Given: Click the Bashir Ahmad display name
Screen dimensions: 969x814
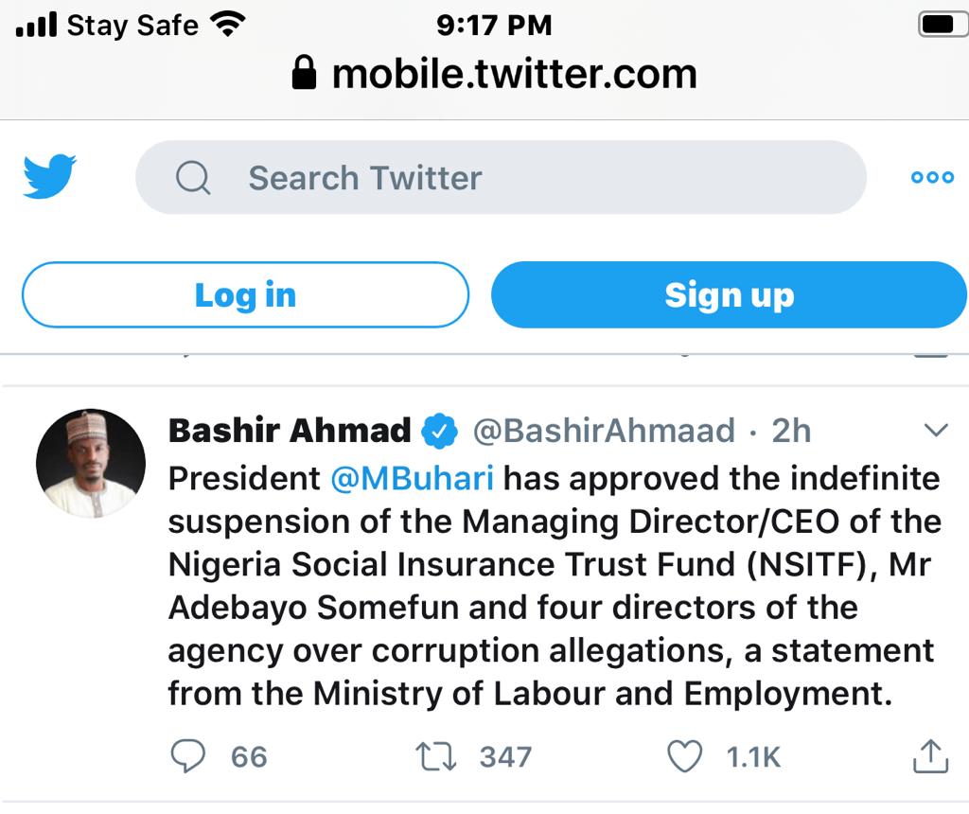Looking at the screenshot, I should pos(290,432).
